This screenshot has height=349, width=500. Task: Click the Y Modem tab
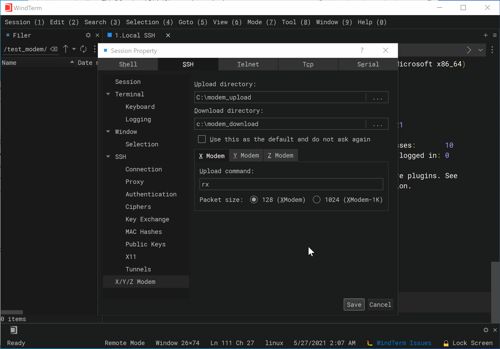pos(246,155)
